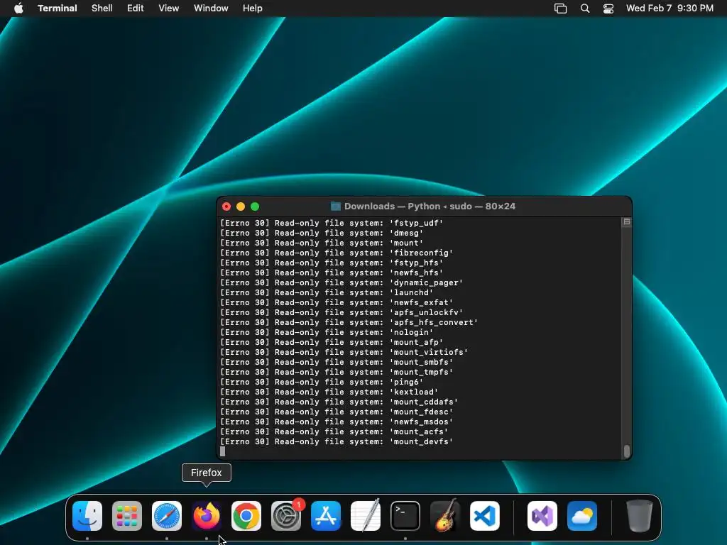This screenshot has height=545, width=727.
Task: Click the Terminal title 'Downloads — Python ◂ sudo — 80×24'
Action: coord(430,207)
